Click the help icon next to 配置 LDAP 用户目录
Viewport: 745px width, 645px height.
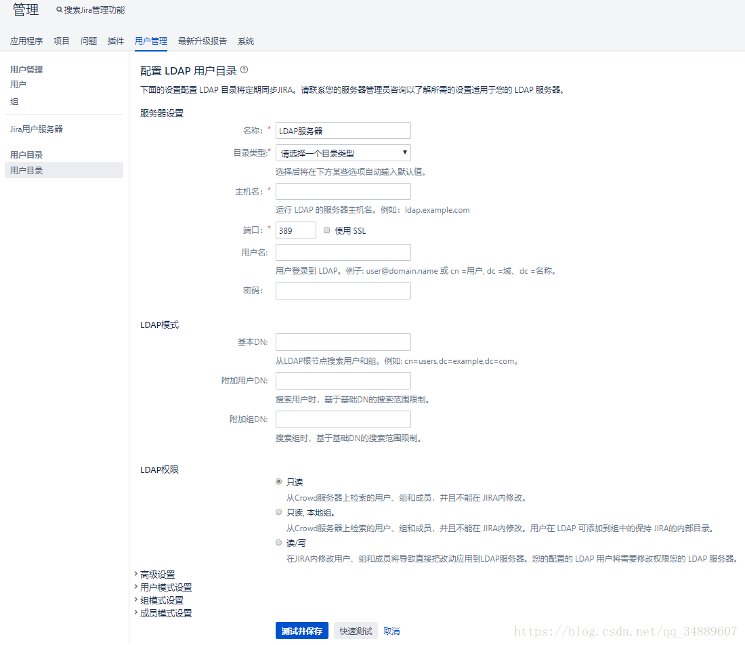pyautogui.click(x=244, y=70)
